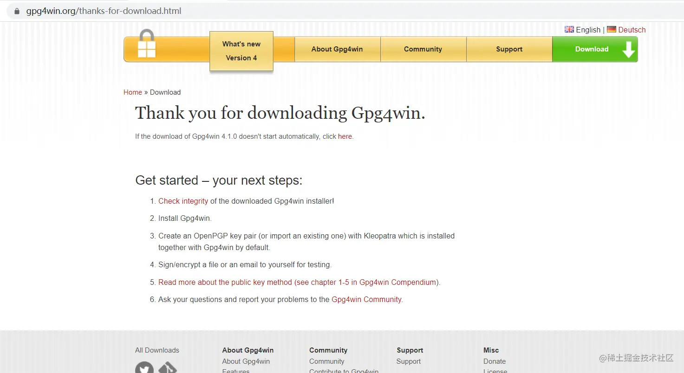
Task: Go to Home breadcrumb link
Action: (x=133, y=92)
